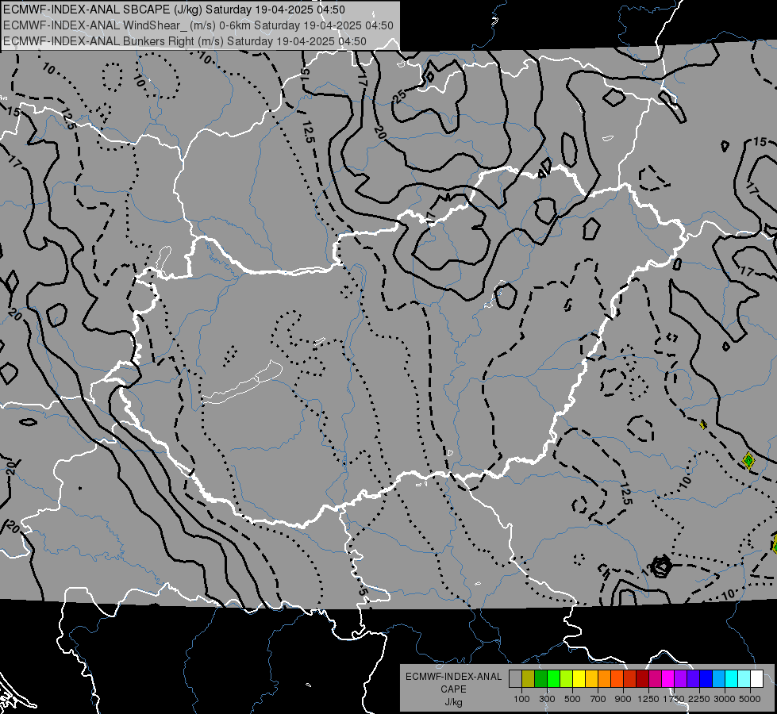Pick the bright green legend swatch

point(554,679)
